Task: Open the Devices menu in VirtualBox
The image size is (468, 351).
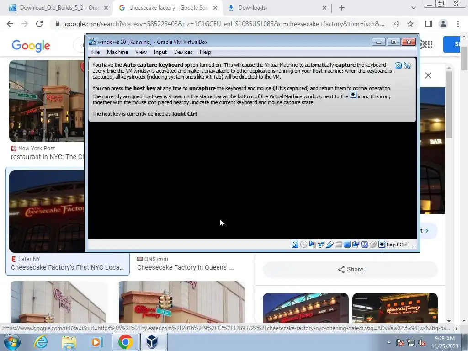Action: [183, 52]
